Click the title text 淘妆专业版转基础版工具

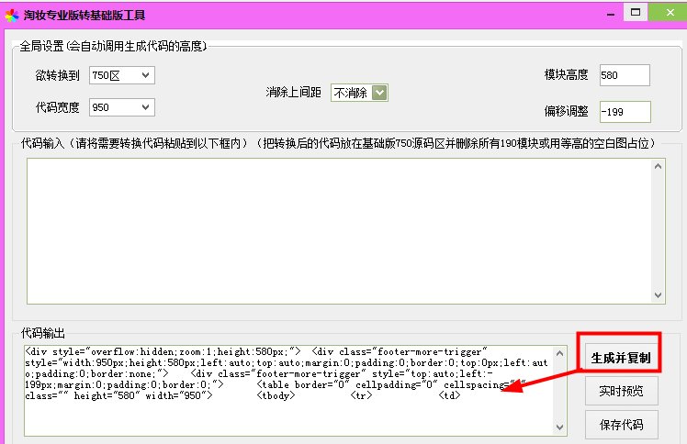pos(84,16)
